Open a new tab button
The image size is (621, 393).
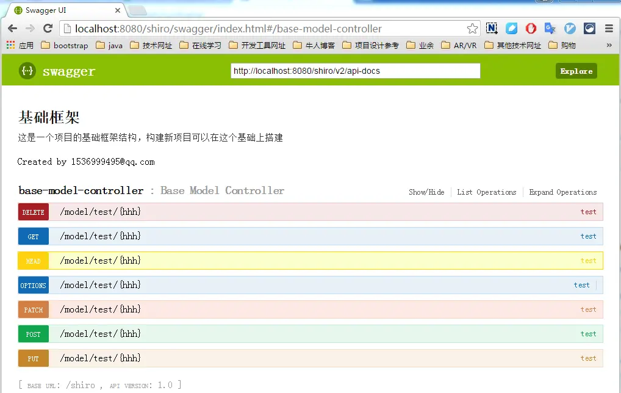137,10
